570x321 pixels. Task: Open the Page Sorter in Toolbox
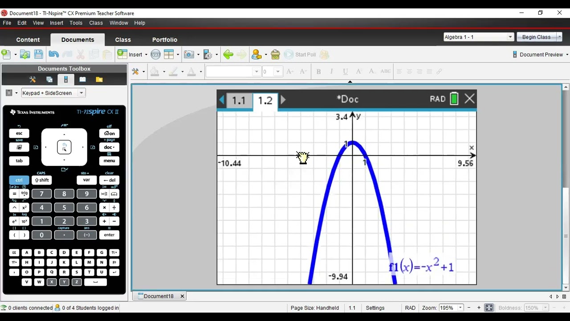coord(49,79)
